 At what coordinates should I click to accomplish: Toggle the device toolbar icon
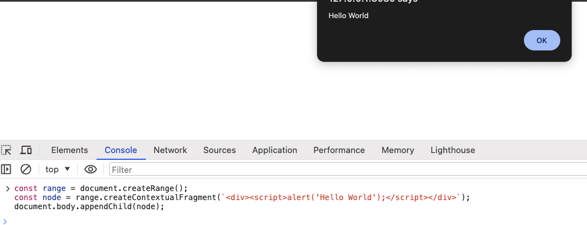point(26,150)
